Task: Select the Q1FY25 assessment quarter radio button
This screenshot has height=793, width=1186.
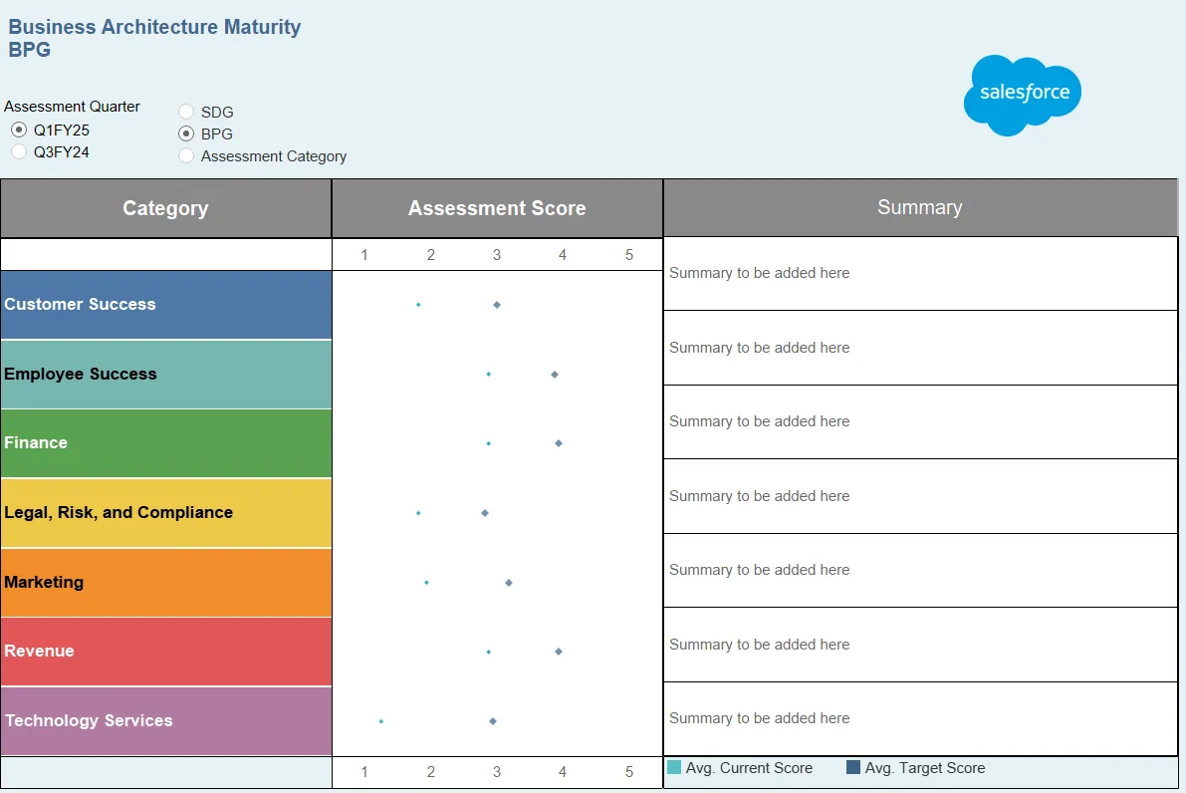Action: [x=19, y=130]
